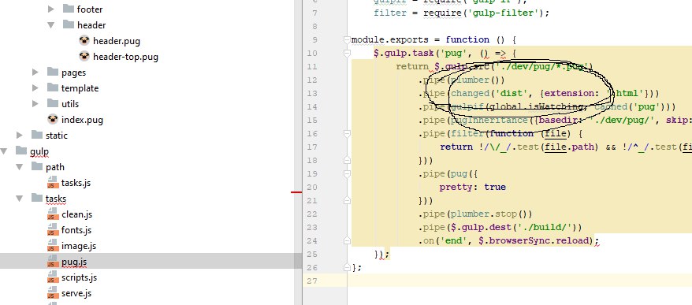Fold gulp task block at line 10
The height and width of the screenshot is (305, 692).
[347, 53]
